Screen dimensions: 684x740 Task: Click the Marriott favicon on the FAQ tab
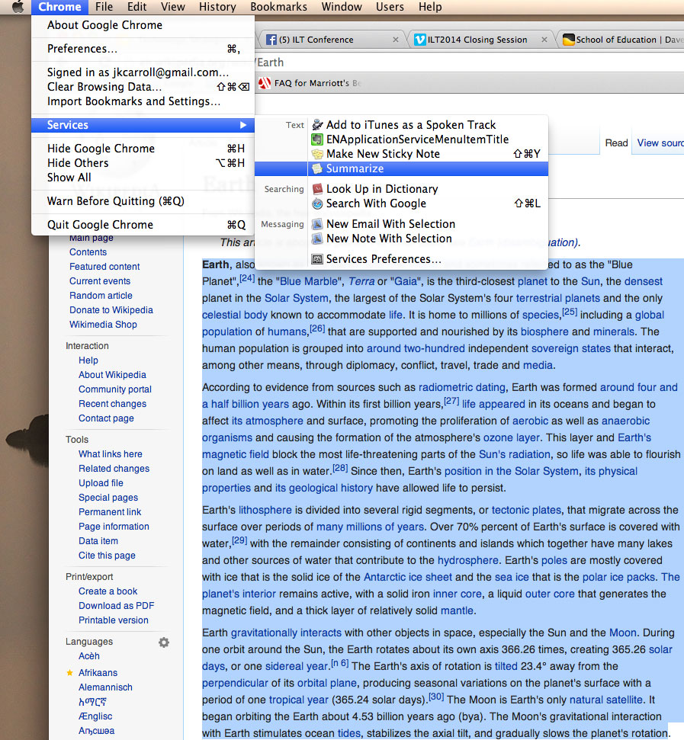[x=266, y=84]
